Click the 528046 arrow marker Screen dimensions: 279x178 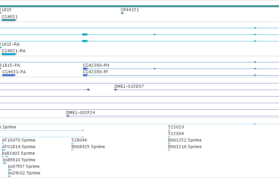pyautogui.click(x=72, y=144)
